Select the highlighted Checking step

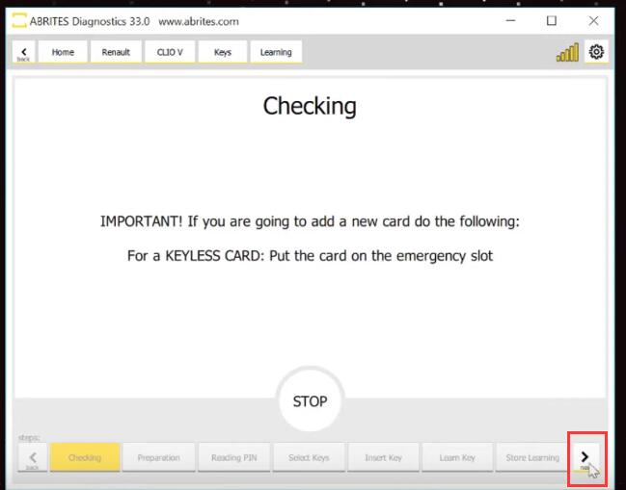(x=85, y=457)
